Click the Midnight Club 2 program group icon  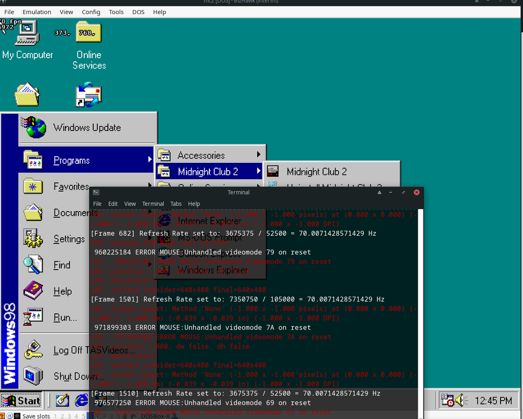click(164, 171)
